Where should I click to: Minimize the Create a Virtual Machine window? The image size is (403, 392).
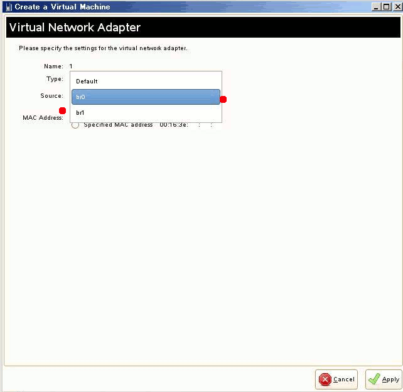point(376,7)
